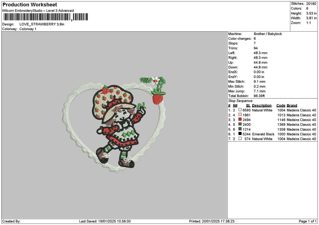Click the 'EndX:' label
This screenshot has width=319, height=225.
point(233,72)
